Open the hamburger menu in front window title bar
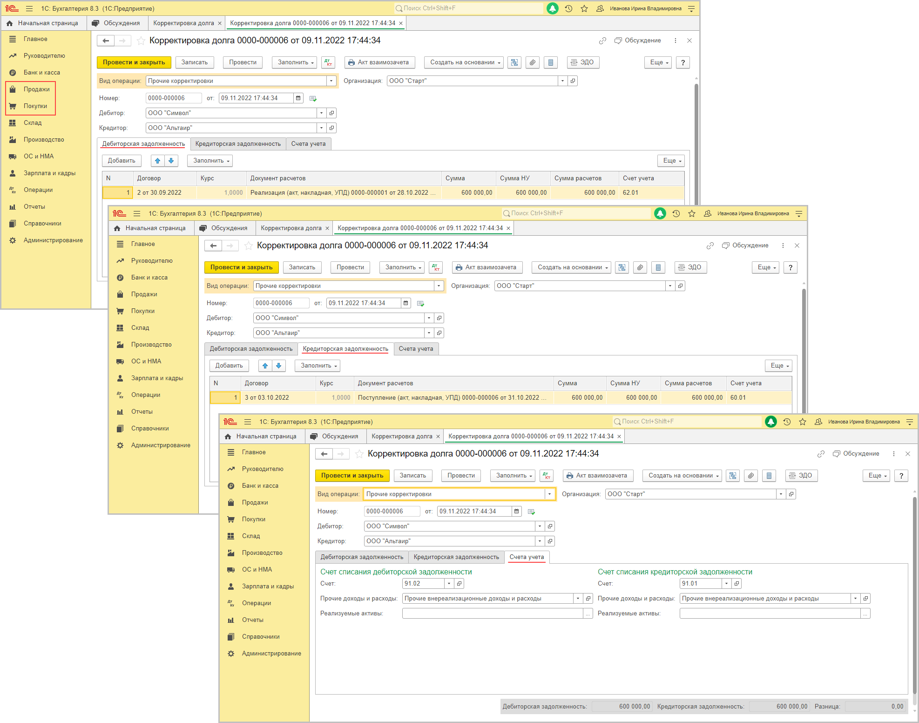The width and height of the screenshot is (919, 723). point(248,422)
